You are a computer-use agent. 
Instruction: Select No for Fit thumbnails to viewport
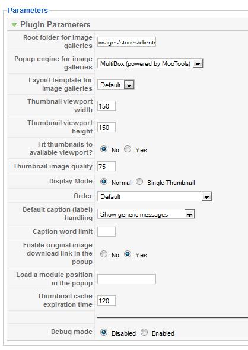[104, 149]
